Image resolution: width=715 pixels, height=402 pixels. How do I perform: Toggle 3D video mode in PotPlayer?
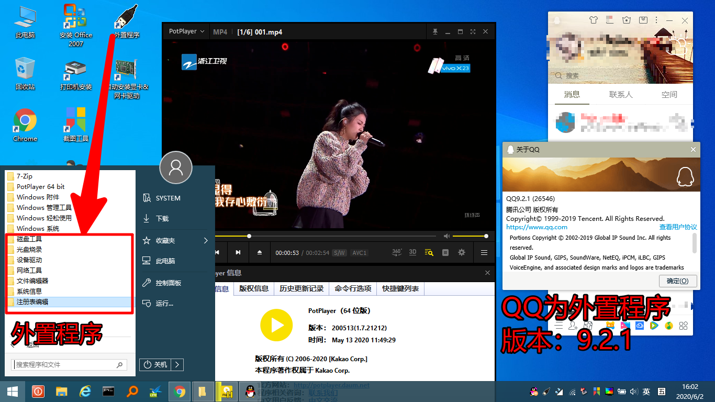(x=412, y=252)
